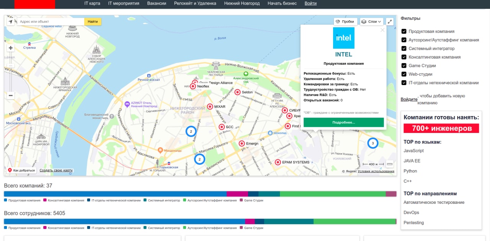The height and width of the screenshot is (241, 490).
Task: Click the Шоколад place icon
Action: [270, 133]
